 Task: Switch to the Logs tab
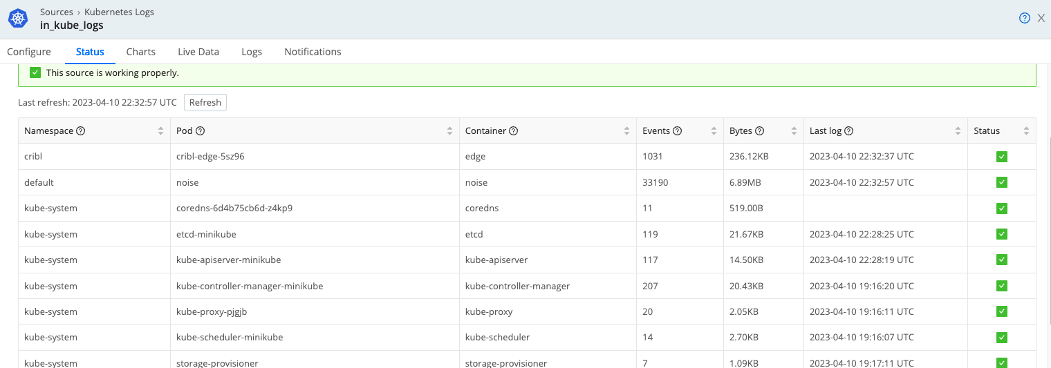(x=252, y=52)
